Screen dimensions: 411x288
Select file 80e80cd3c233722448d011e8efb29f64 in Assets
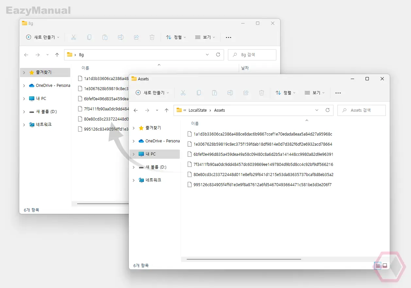click(x=260, y=175)
